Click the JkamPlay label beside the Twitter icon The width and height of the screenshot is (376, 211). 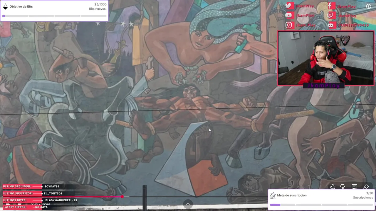pyautogui.click(x=305, y=6)
